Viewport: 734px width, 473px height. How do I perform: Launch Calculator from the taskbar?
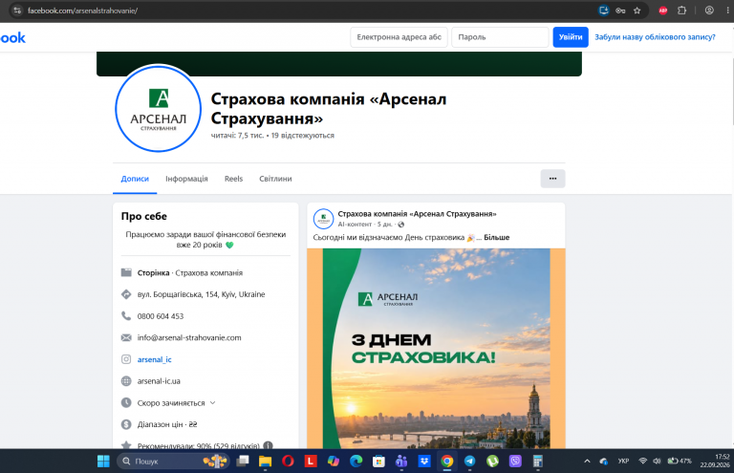click(538, 462)
